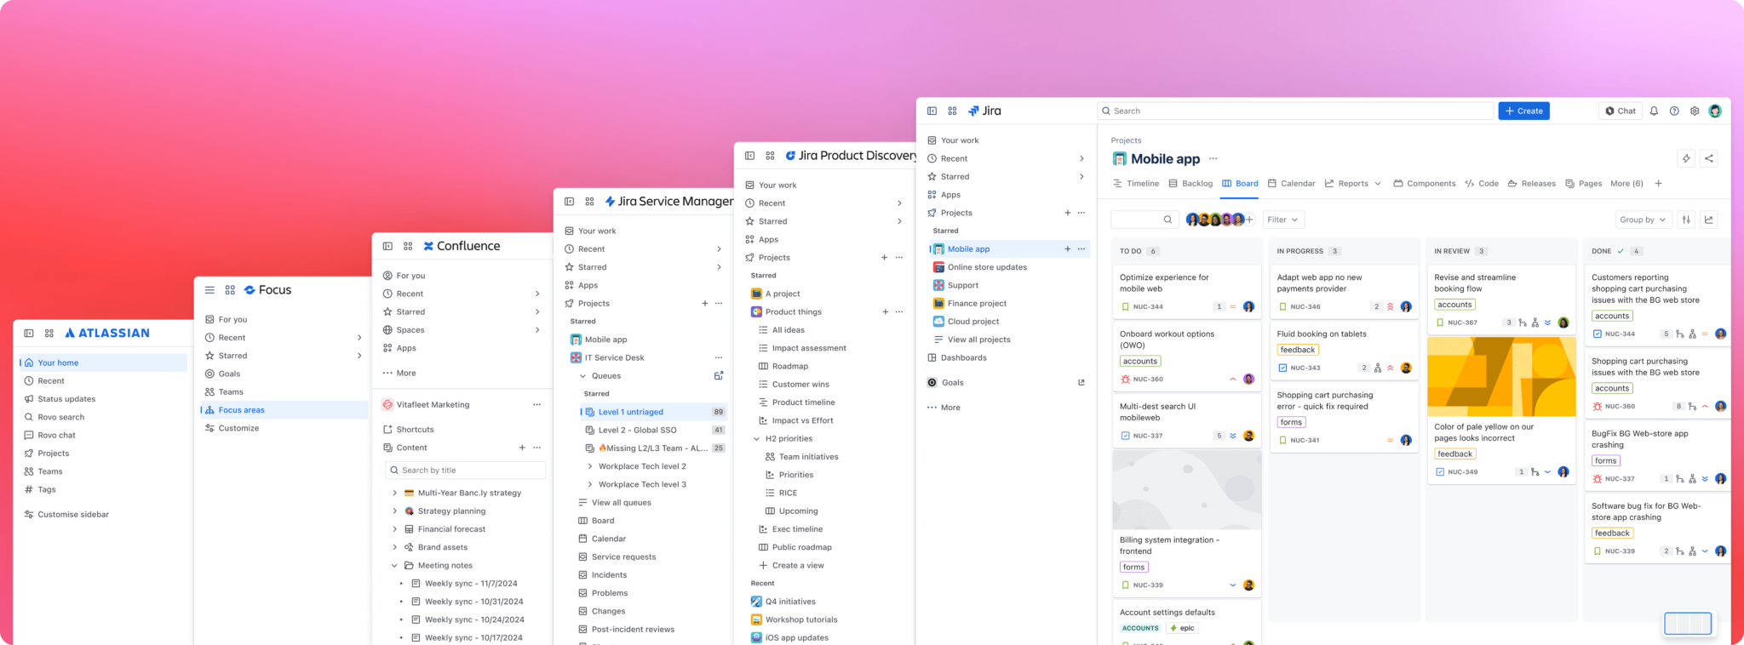Open the app switcher grid next to Confluence logo

point(408,246)
